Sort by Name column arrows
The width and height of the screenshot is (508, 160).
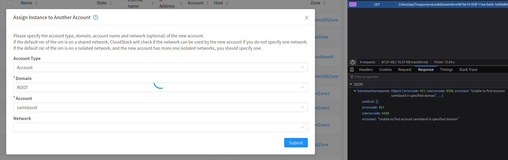pos(36,3)
